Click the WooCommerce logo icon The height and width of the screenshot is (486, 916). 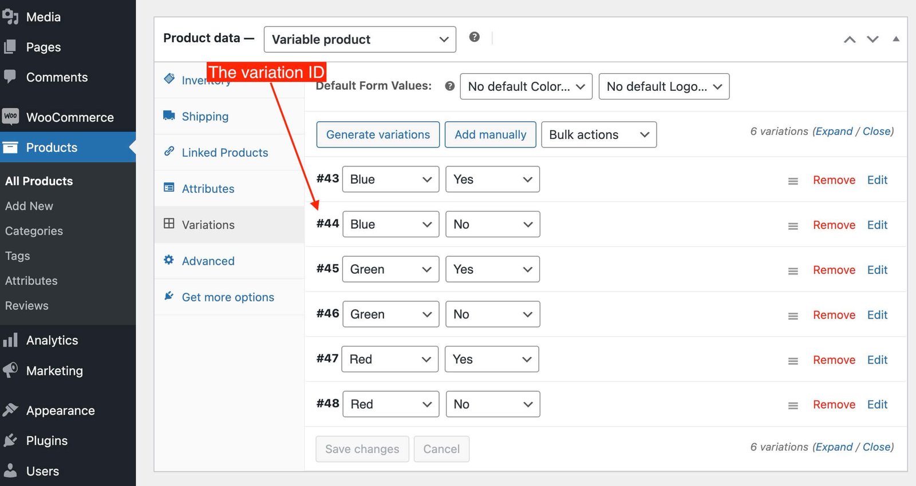pyautogui.click(x=10, y=117)
